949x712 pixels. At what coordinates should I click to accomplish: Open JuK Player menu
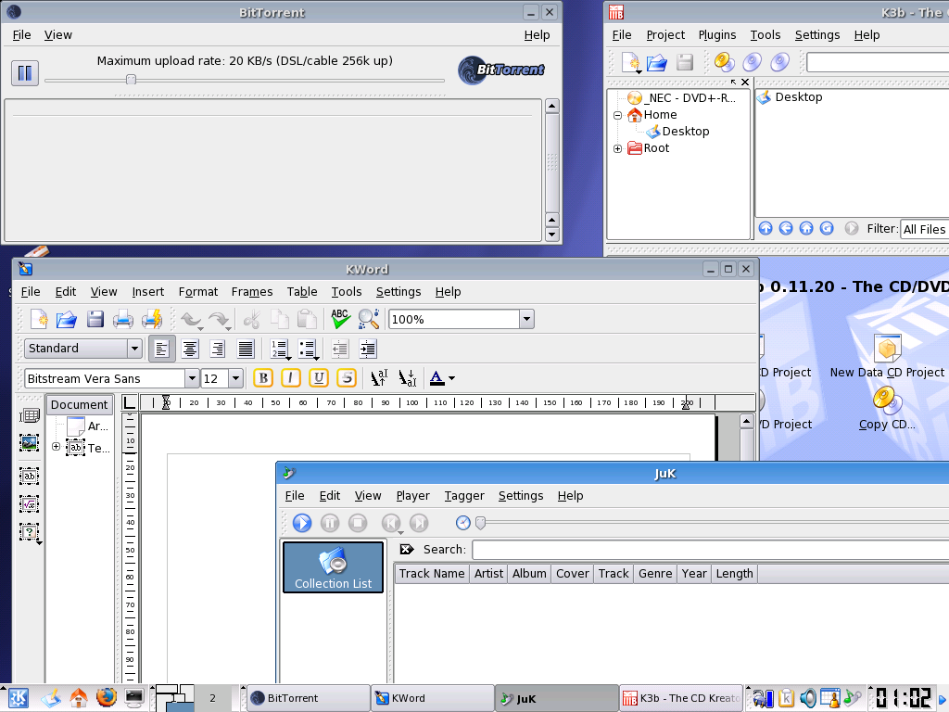[412, 496]
